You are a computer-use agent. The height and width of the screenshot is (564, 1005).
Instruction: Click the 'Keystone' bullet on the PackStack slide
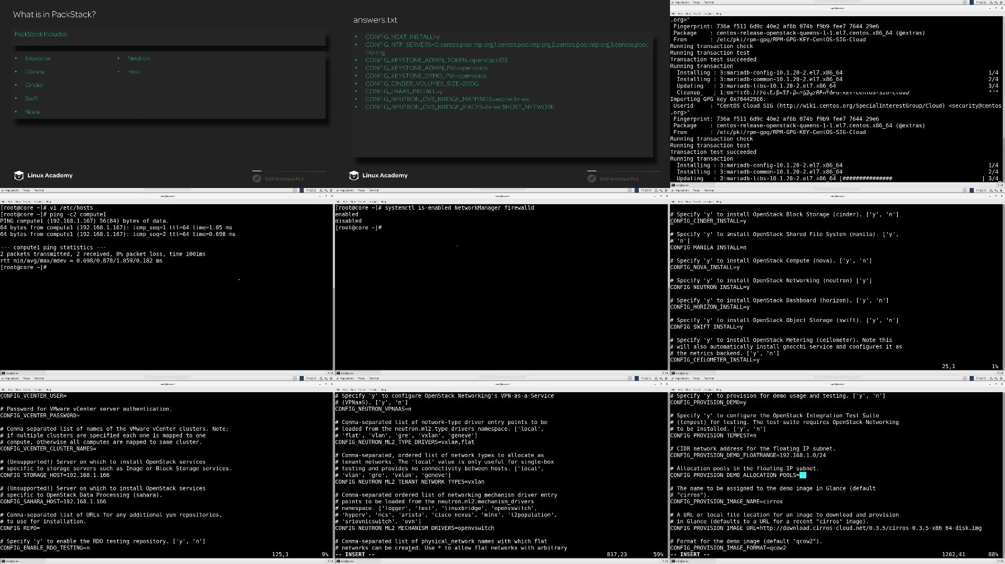click(x=37, y=59)
